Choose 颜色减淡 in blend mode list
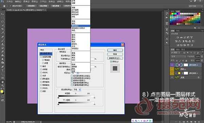 [x=81, y=26]
